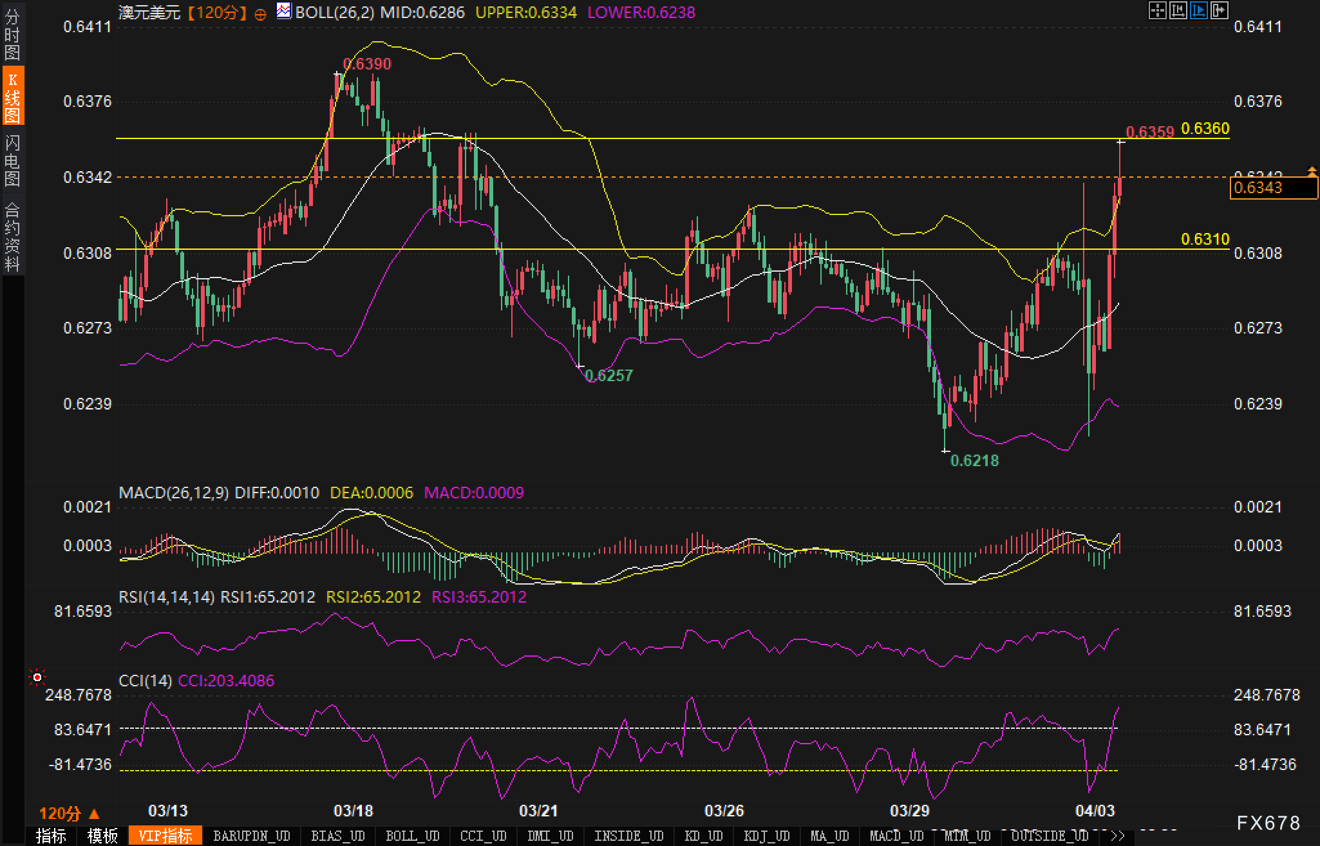This screenshot has width=1320, height=846.
Task: Apply the BOLL_UD indicator
Action: click(x=412, y=836)
